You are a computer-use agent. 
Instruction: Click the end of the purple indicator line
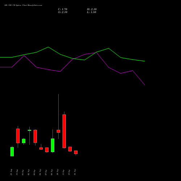144,85
